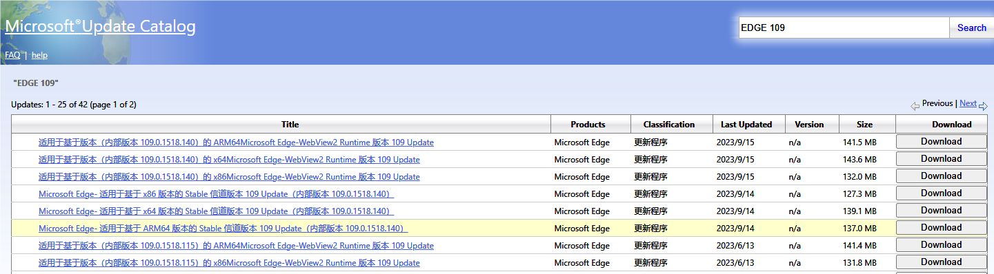This screenshot has height=274, width=994.
Task: Click the Search button
Action: point(972,28)
